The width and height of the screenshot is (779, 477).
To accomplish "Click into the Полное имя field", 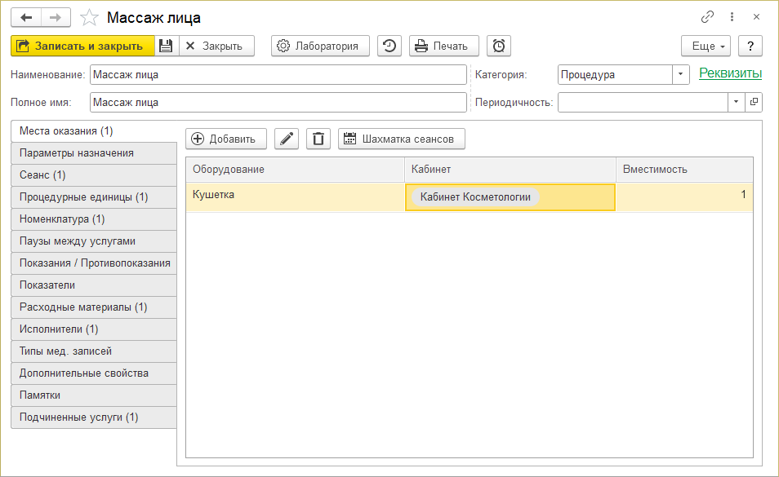I will pyautogui.click(x=278, y=103).
